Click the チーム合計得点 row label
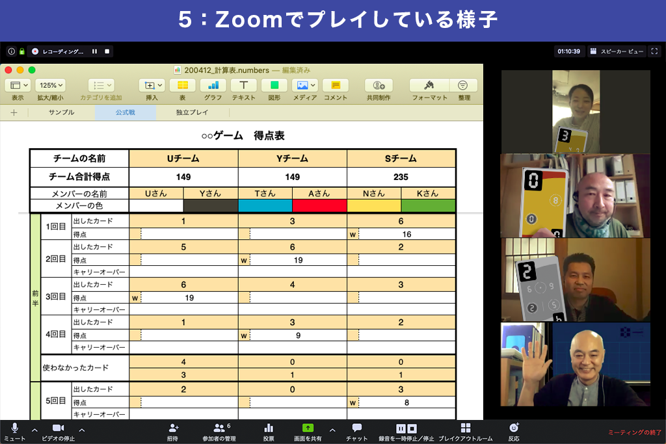This screenshot has width=666, height=444. click(79, 177)
